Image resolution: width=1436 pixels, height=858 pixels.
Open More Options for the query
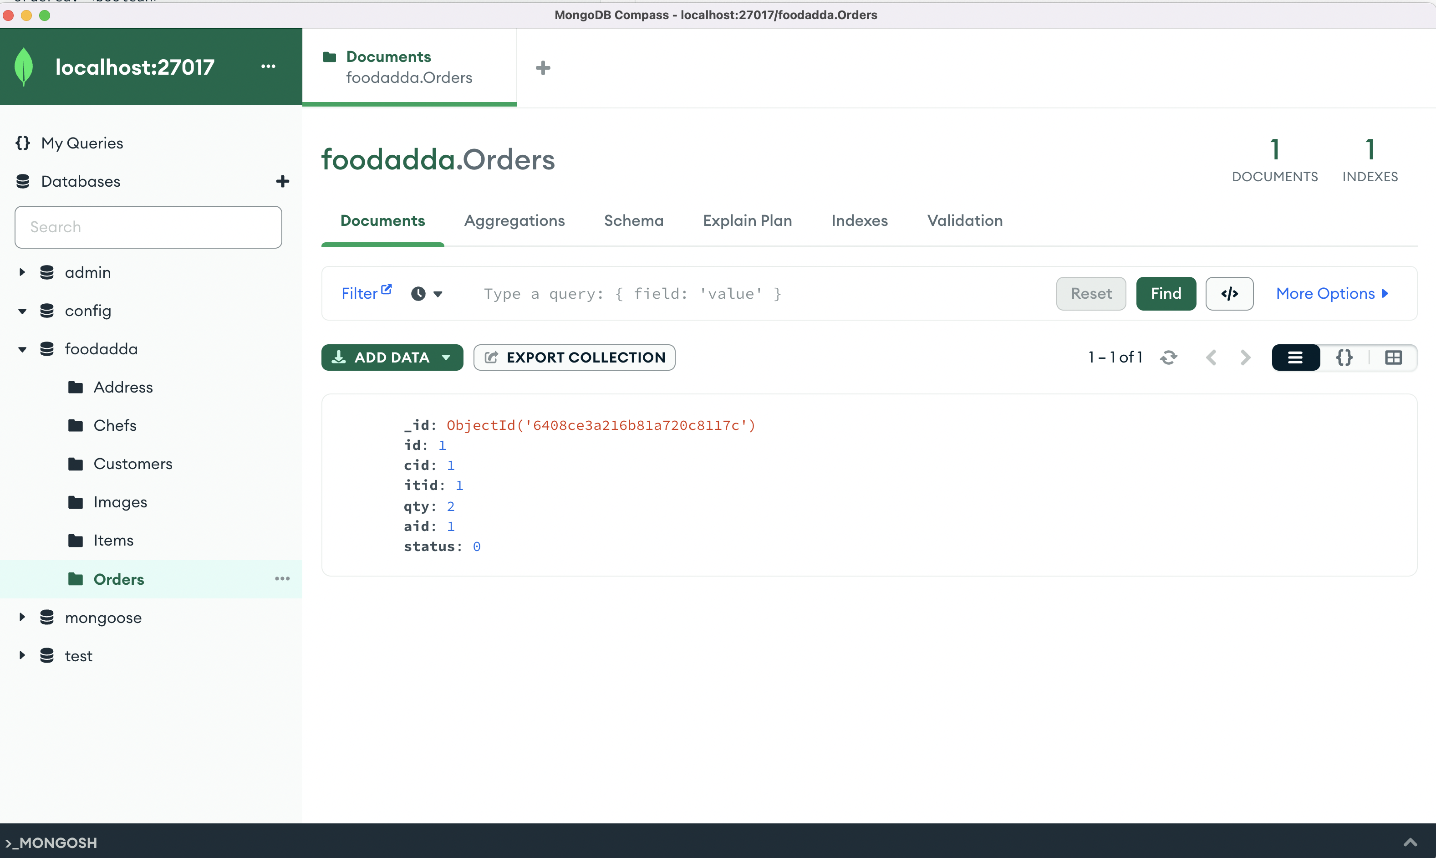click(1331, 294)
